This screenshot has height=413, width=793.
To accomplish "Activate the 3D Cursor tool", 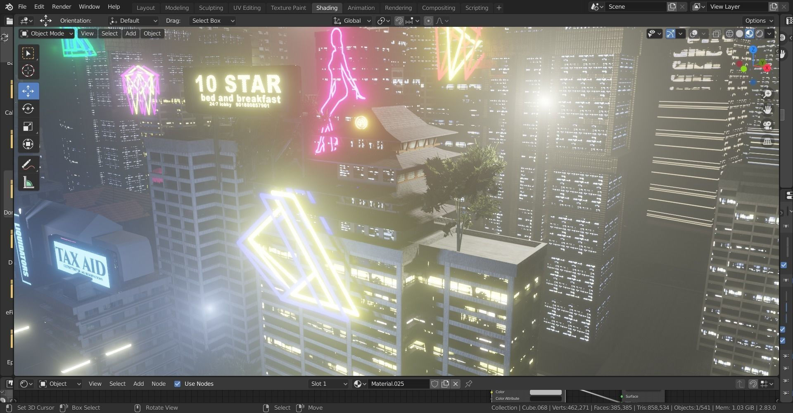I will (28, 71).
